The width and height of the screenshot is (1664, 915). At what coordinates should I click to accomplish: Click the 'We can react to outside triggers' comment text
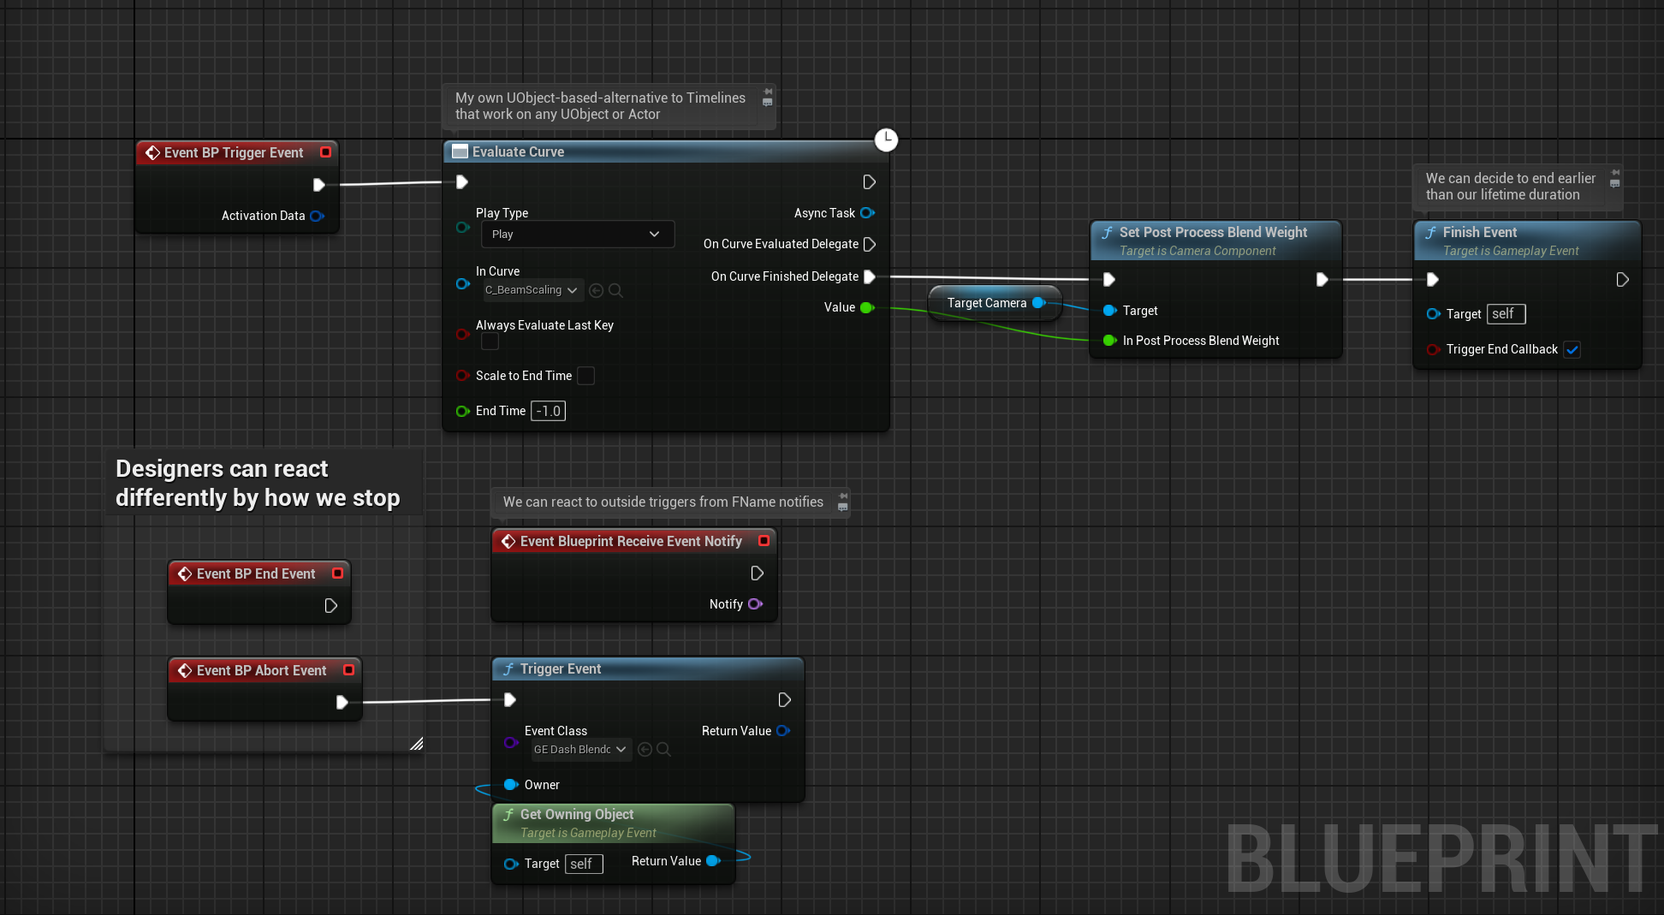(663, 502)
